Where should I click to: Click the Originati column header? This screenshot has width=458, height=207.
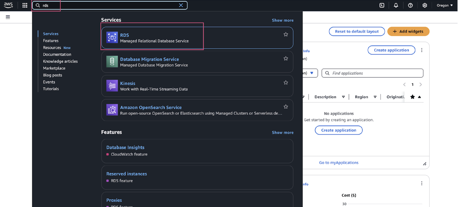395,97
